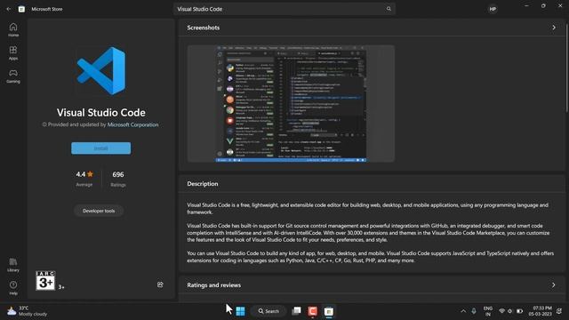Click the Visual Studio Code logo

[101, 71]
